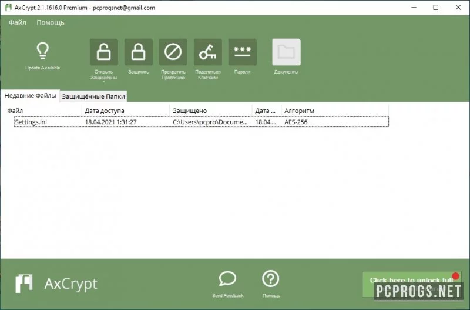Sort by the Алгоритм column header

coord(335,111)
